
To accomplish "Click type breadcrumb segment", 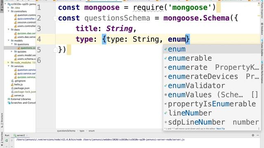I will coord(82,131).
